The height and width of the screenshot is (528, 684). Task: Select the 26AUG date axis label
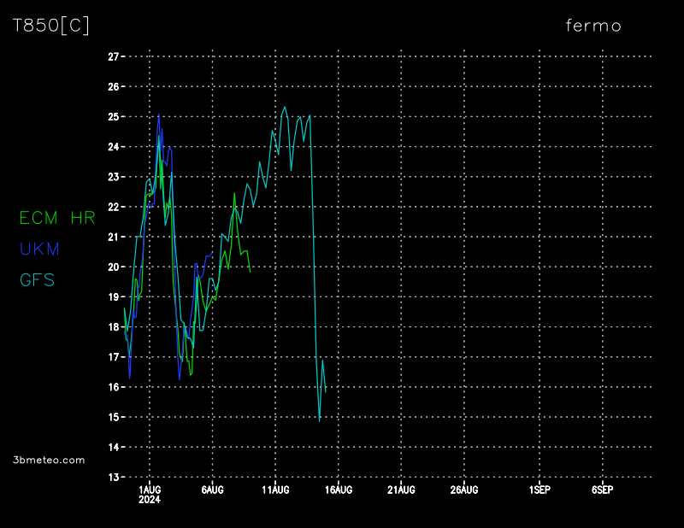tap(463, 490)
